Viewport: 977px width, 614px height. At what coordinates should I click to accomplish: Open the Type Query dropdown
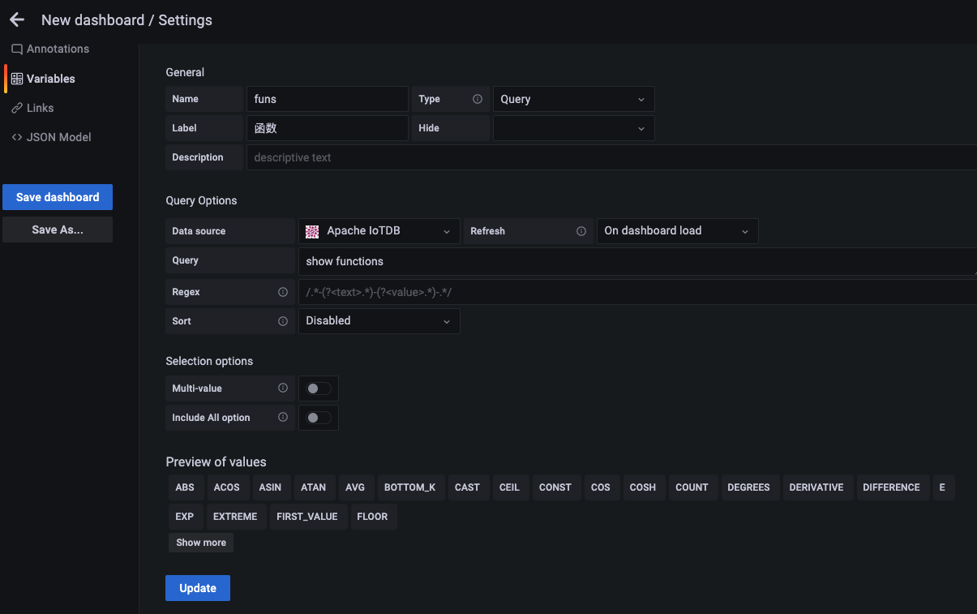(x=572, y=99)
